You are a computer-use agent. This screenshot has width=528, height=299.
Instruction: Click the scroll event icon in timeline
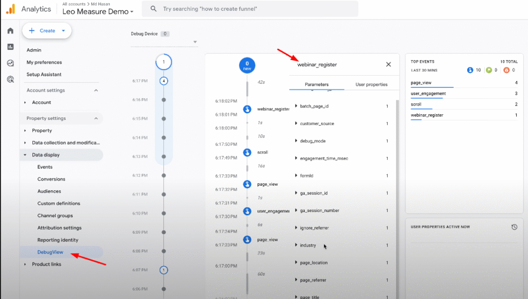click(247, 152)
